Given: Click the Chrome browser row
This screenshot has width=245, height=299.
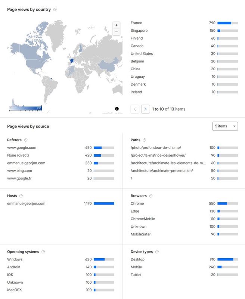Looking at the screenshot, I should pos(137,204).
